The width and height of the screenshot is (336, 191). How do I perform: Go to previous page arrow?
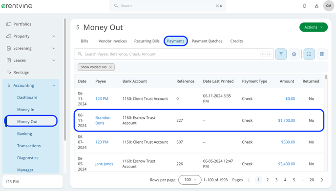(x=249, y=180)
